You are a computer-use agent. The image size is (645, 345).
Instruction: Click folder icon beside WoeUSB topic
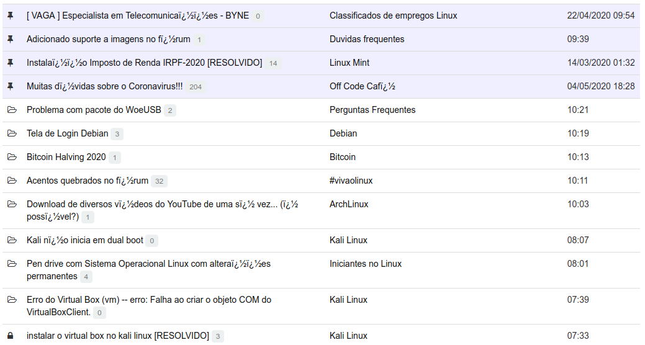point(11,110)
